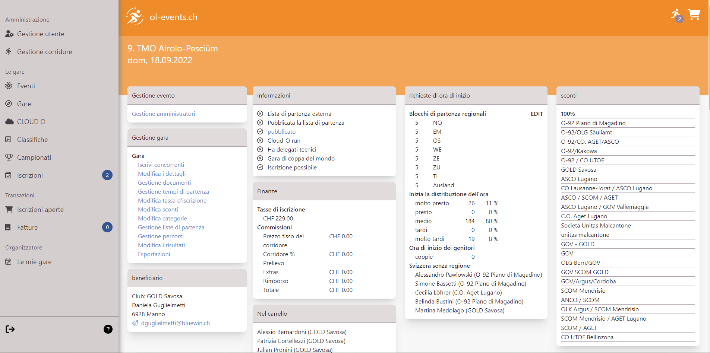Click cart entry Alessio Bernardoni
Viewport: 710px width, 353px height.
point(302,332)
